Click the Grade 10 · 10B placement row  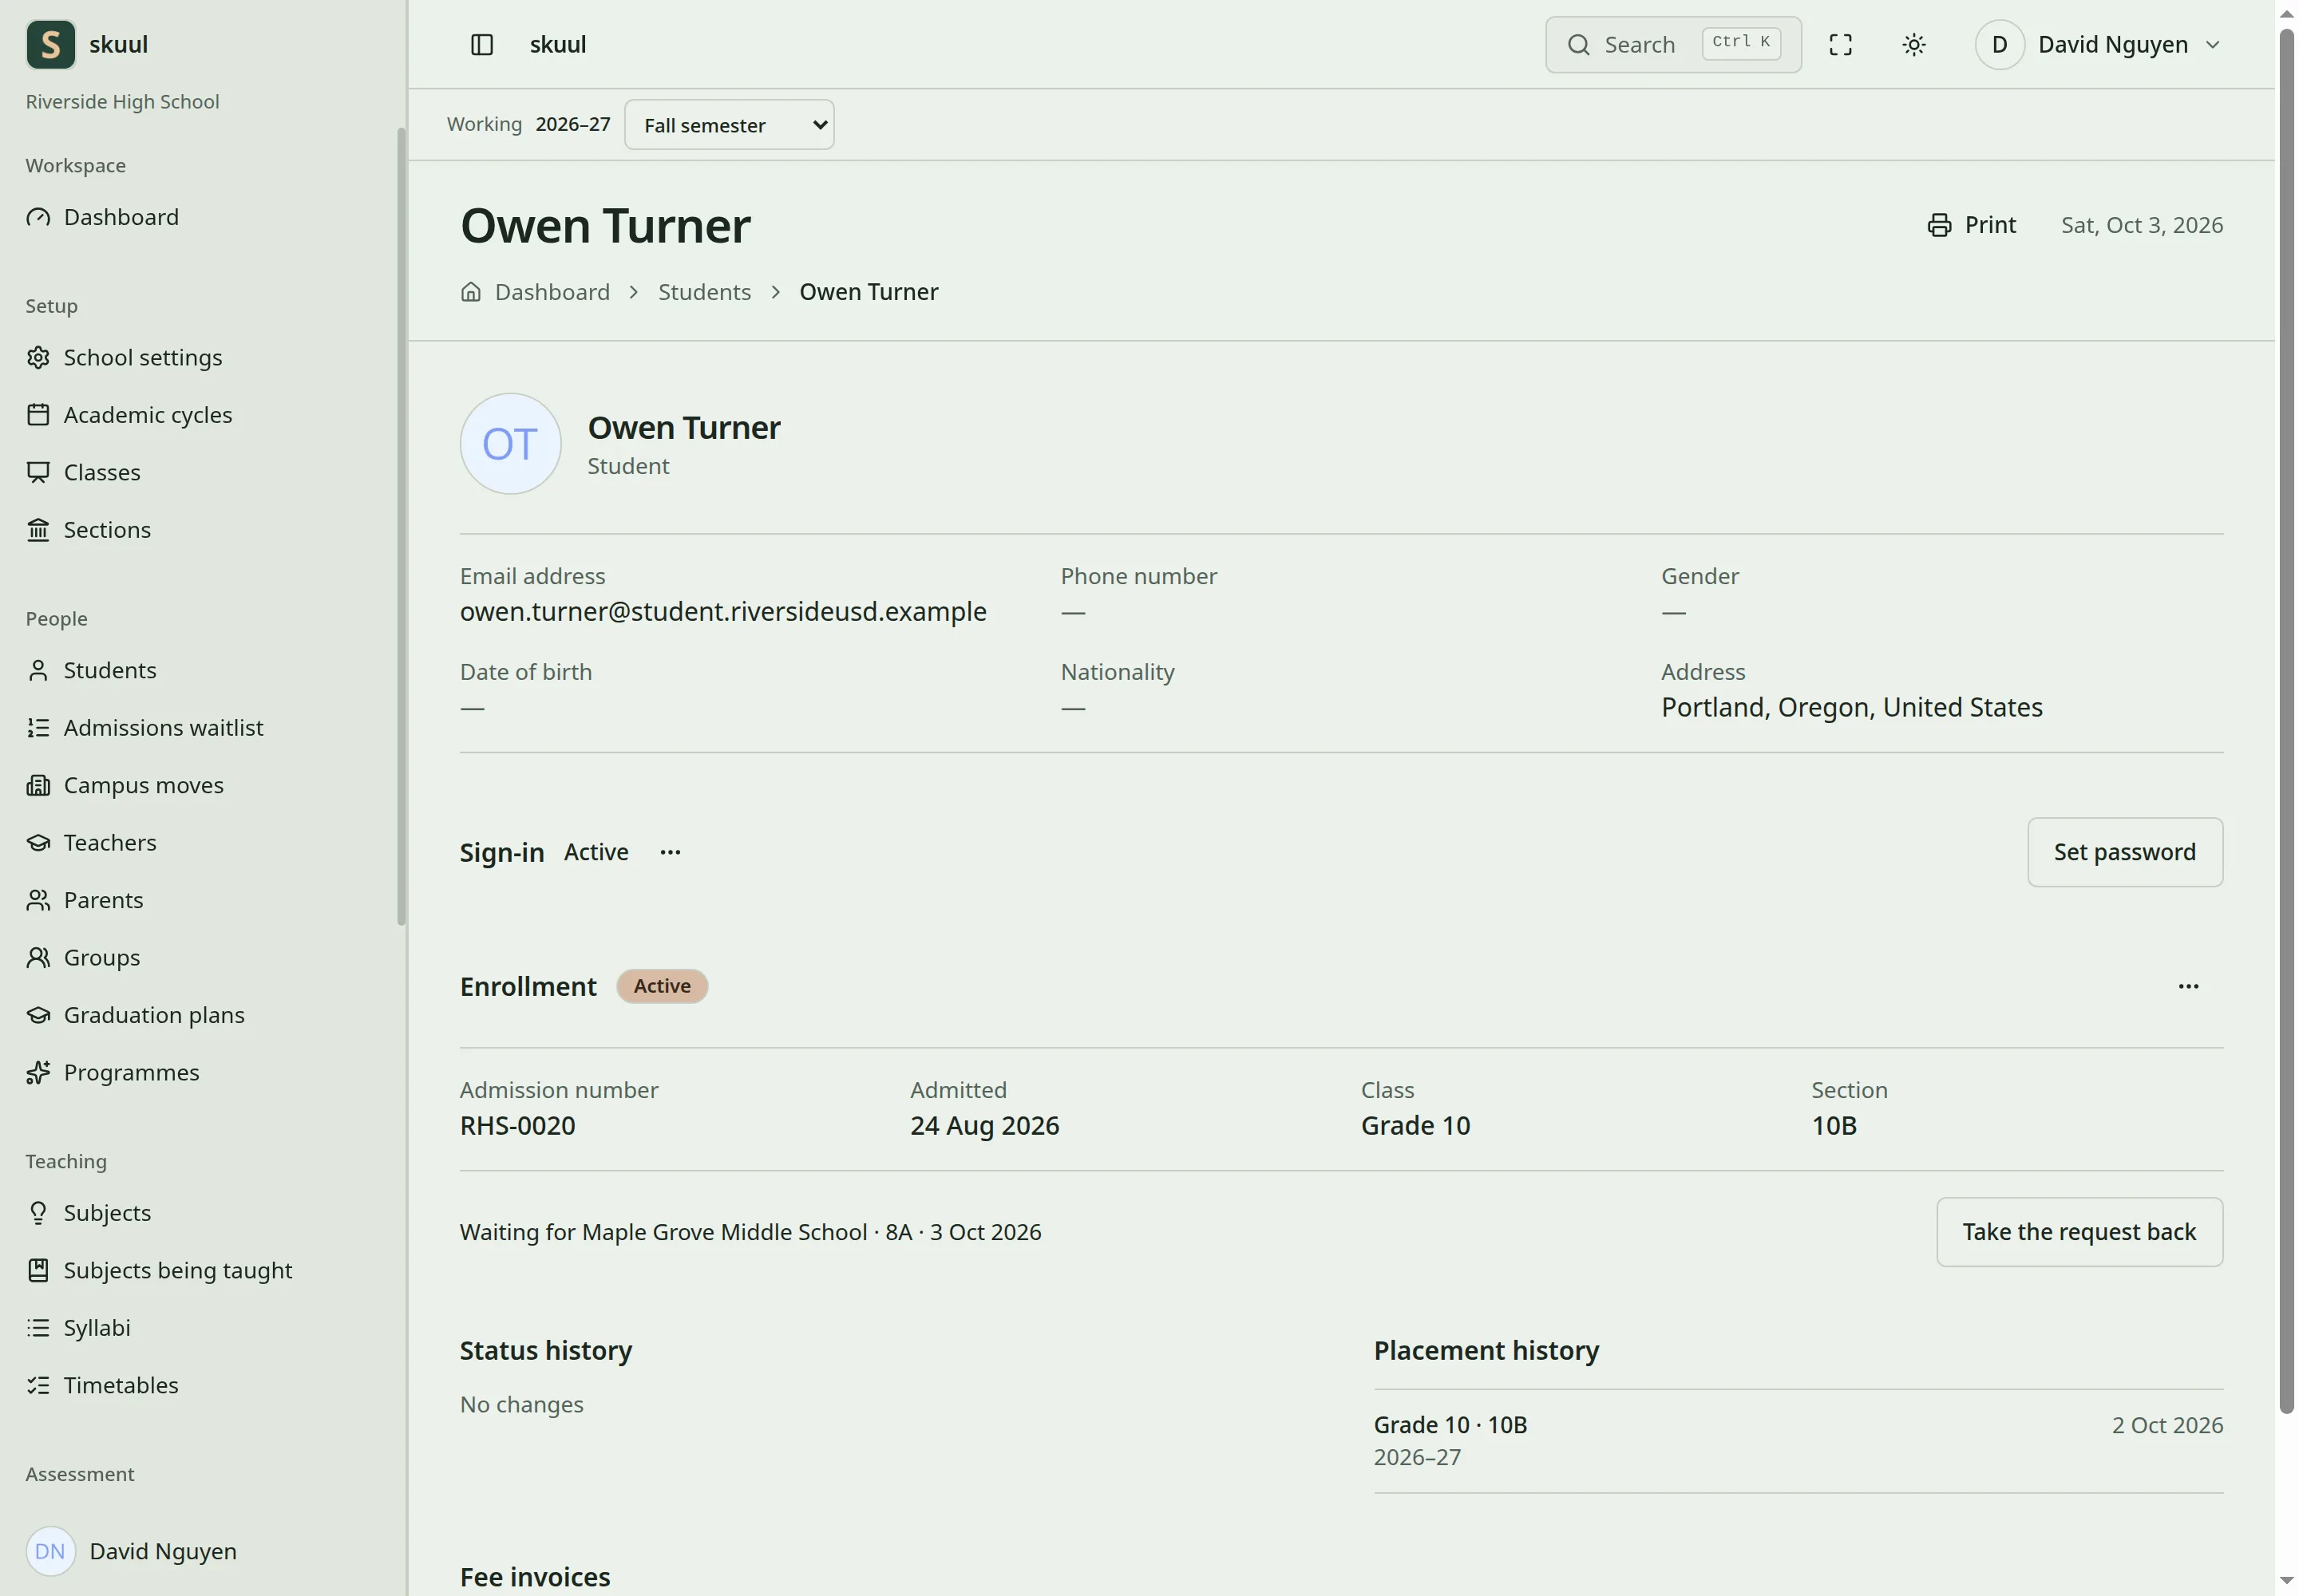point(1798,1440)
